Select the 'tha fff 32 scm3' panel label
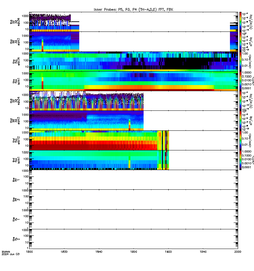254x271 pixels. tap(15, 42)
